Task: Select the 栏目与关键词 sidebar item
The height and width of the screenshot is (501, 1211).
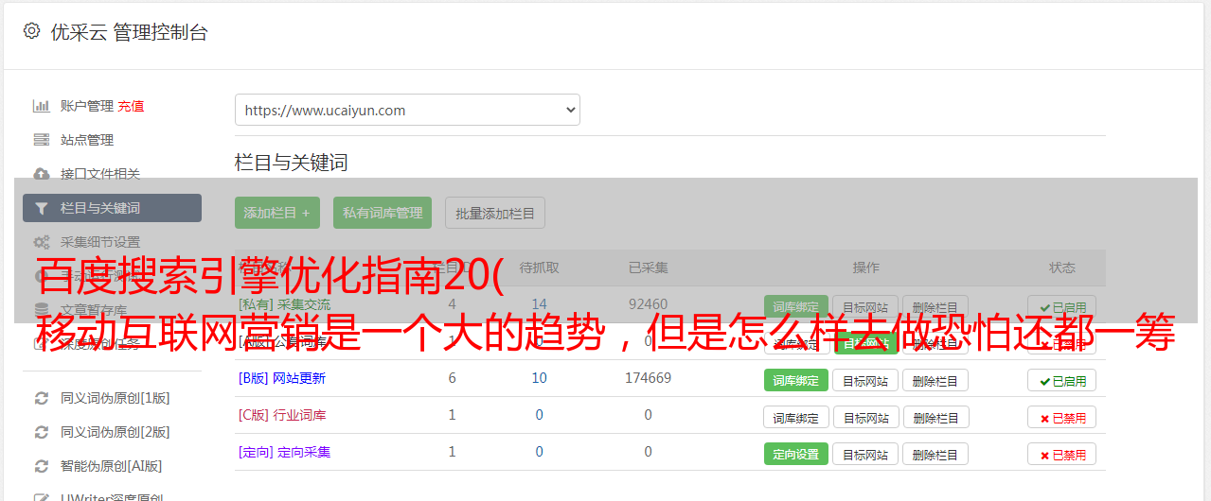Action: (112, 208)
